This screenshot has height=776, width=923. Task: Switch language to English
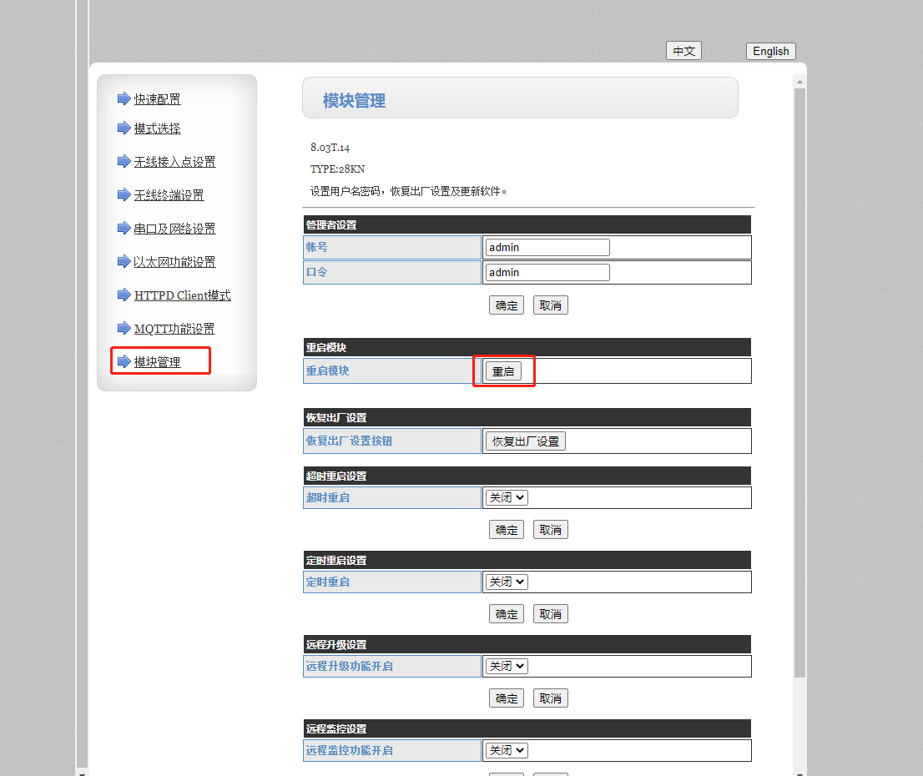click(x=770, y=51)
